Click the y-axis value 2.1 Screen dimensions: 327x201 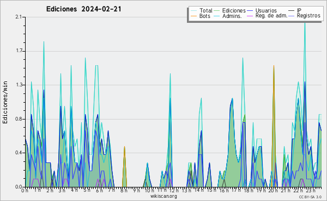click(19, 17)
